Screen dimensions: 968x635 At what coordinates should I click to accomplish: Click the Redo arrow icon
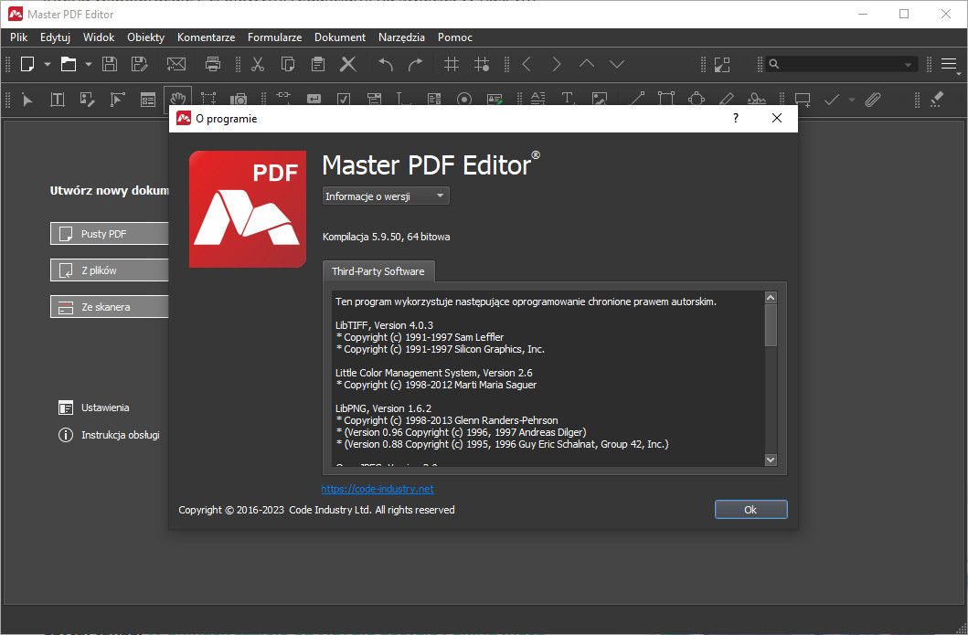tap(416, 64)
